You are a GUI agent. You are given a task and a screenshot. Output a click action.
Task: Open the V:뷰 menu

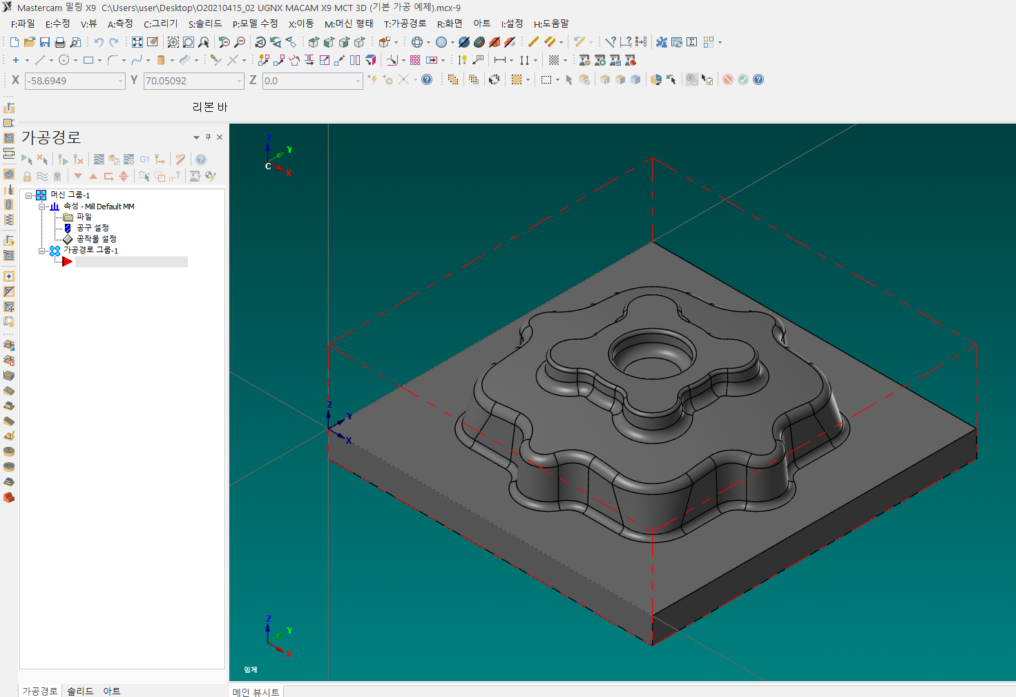tap(89, 23)
